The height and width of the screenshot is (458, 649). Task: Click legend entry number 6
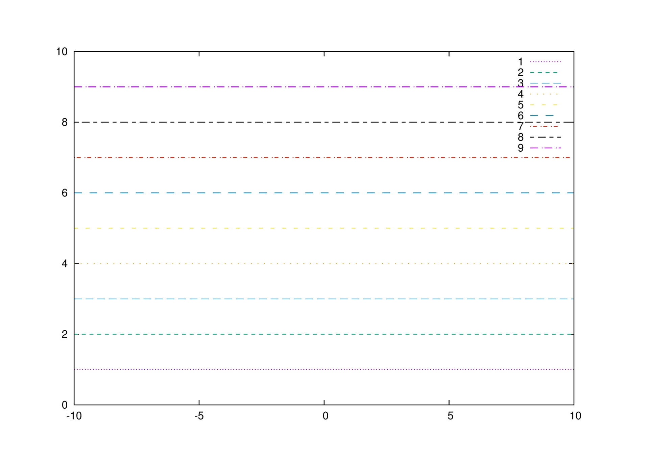(x=520, y=116)
